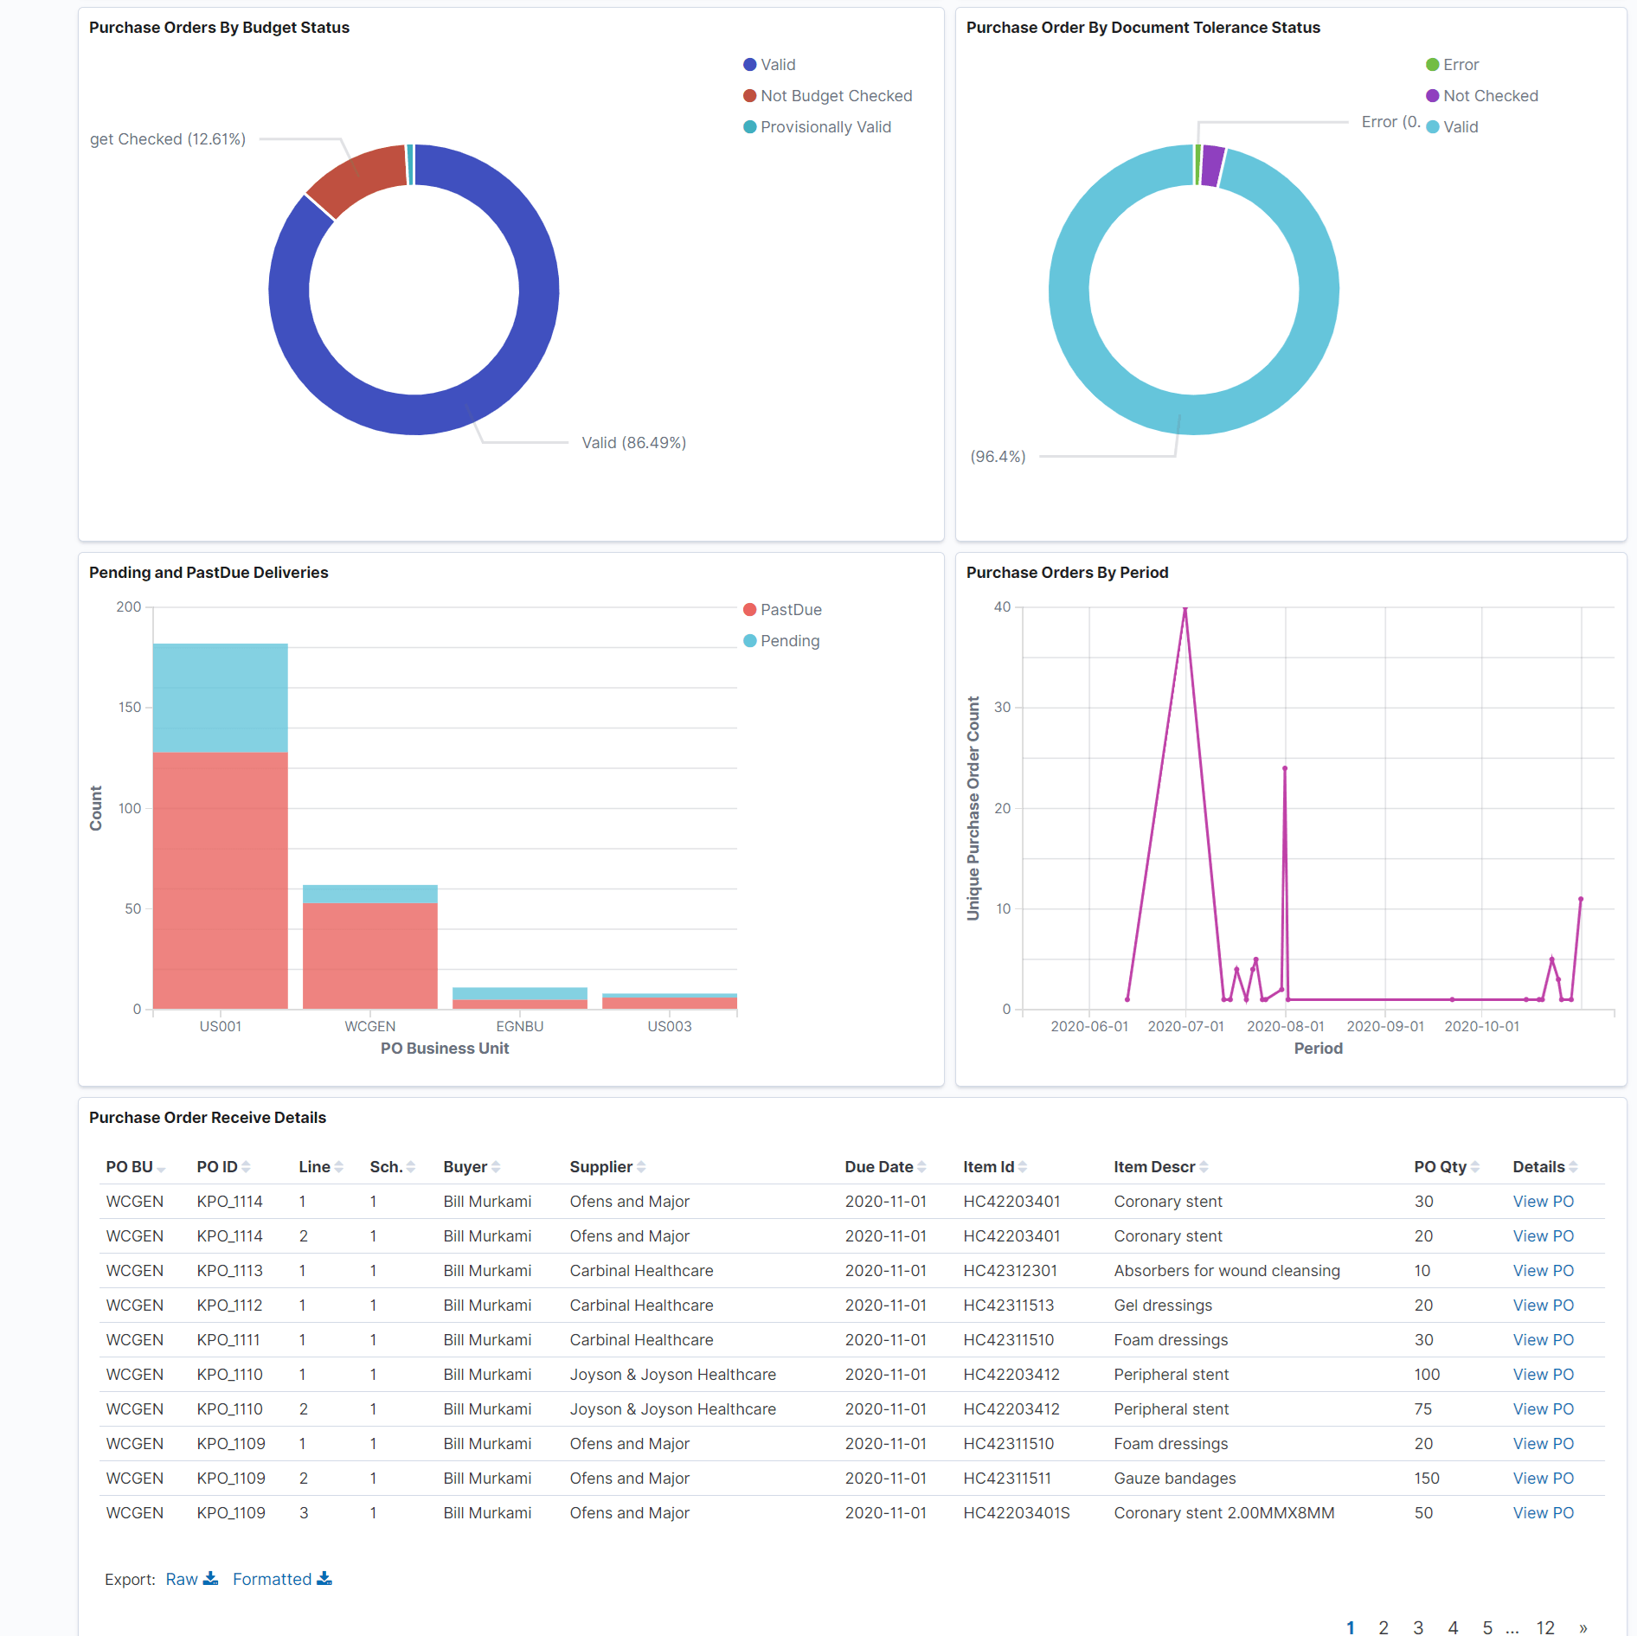The width and height of the screenshot is (1637, 1636).
Task: Open View PO for KPO_1112 Gel dressings
Action: click(x=1543, y=1306)
